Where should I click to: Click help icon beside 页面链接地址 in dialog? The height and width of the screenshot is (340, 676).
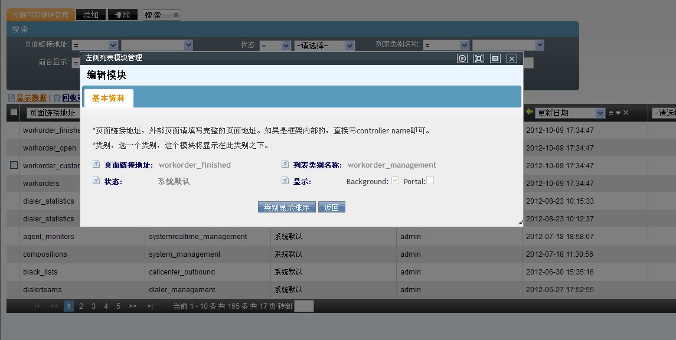[96, 165]
